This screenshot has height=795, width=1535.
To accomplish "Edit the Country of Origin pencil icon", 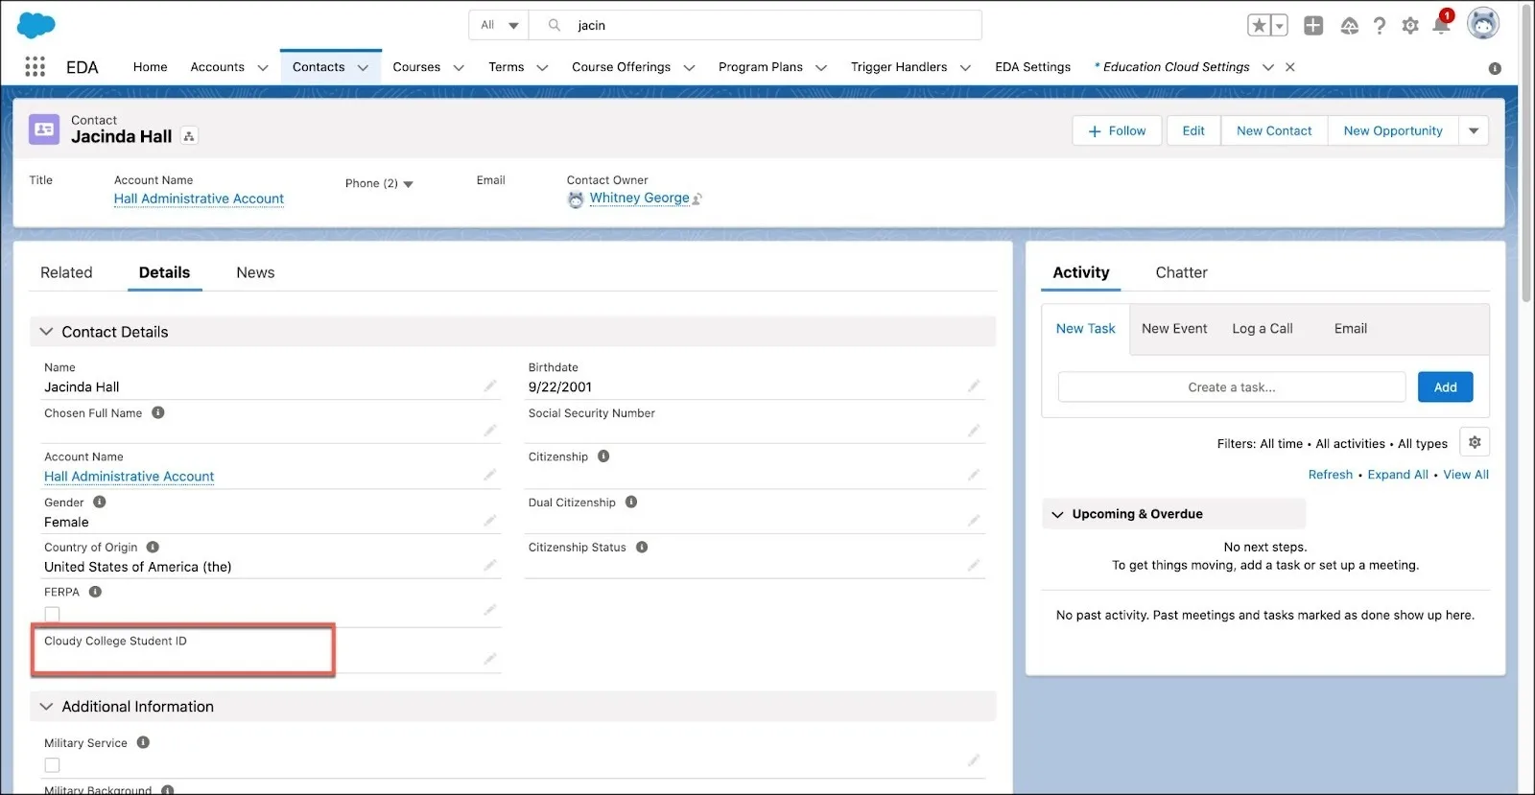I will 490,566.
